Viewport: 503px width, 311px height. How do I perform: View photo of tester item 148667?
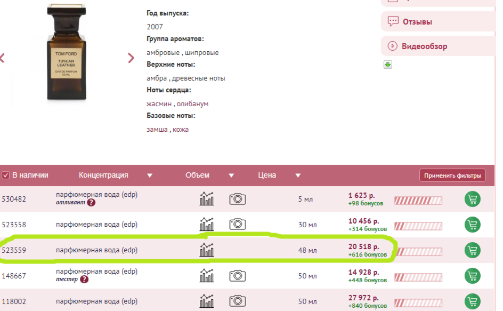[238, 275]
